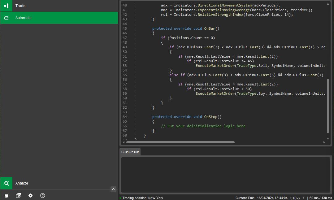The width and height of the screenshot is (334, 200).
Task: Open the Trade section icon
Action: pos(7,6)
